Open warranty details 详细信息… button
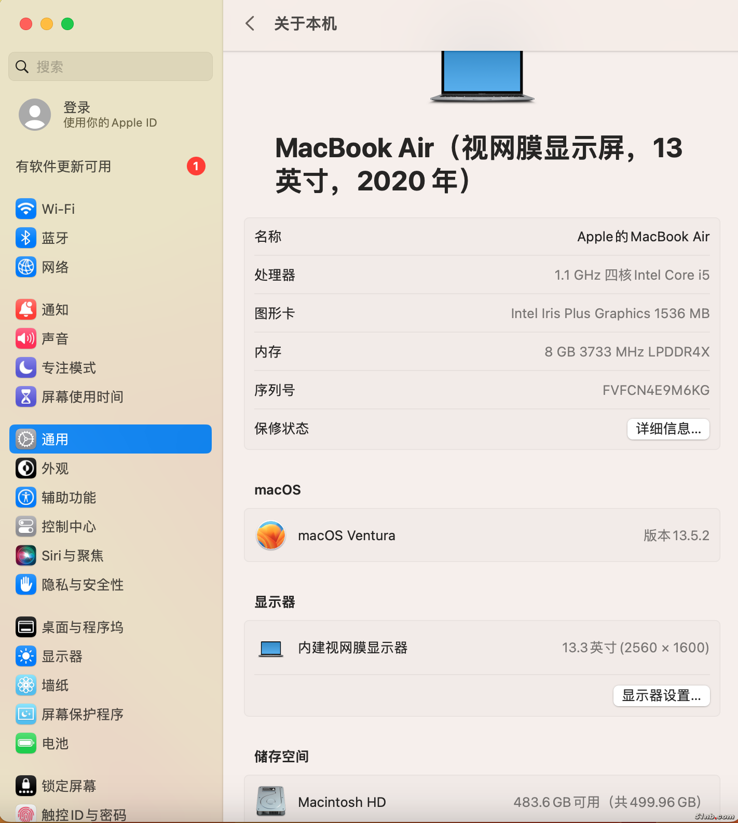This screenshot has height=823, width=738. coord(668,429)
